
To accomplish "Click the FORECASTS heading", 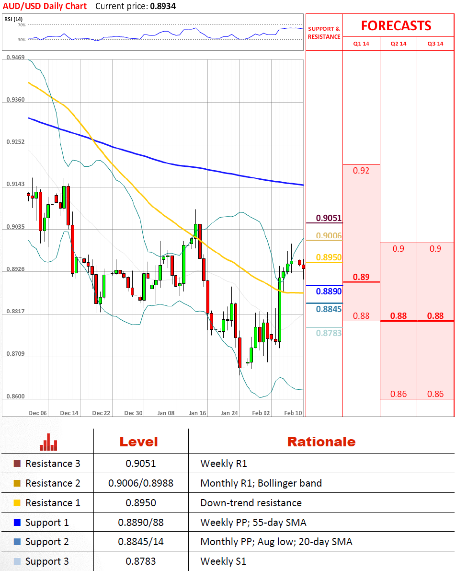I will tap(396, 26).
